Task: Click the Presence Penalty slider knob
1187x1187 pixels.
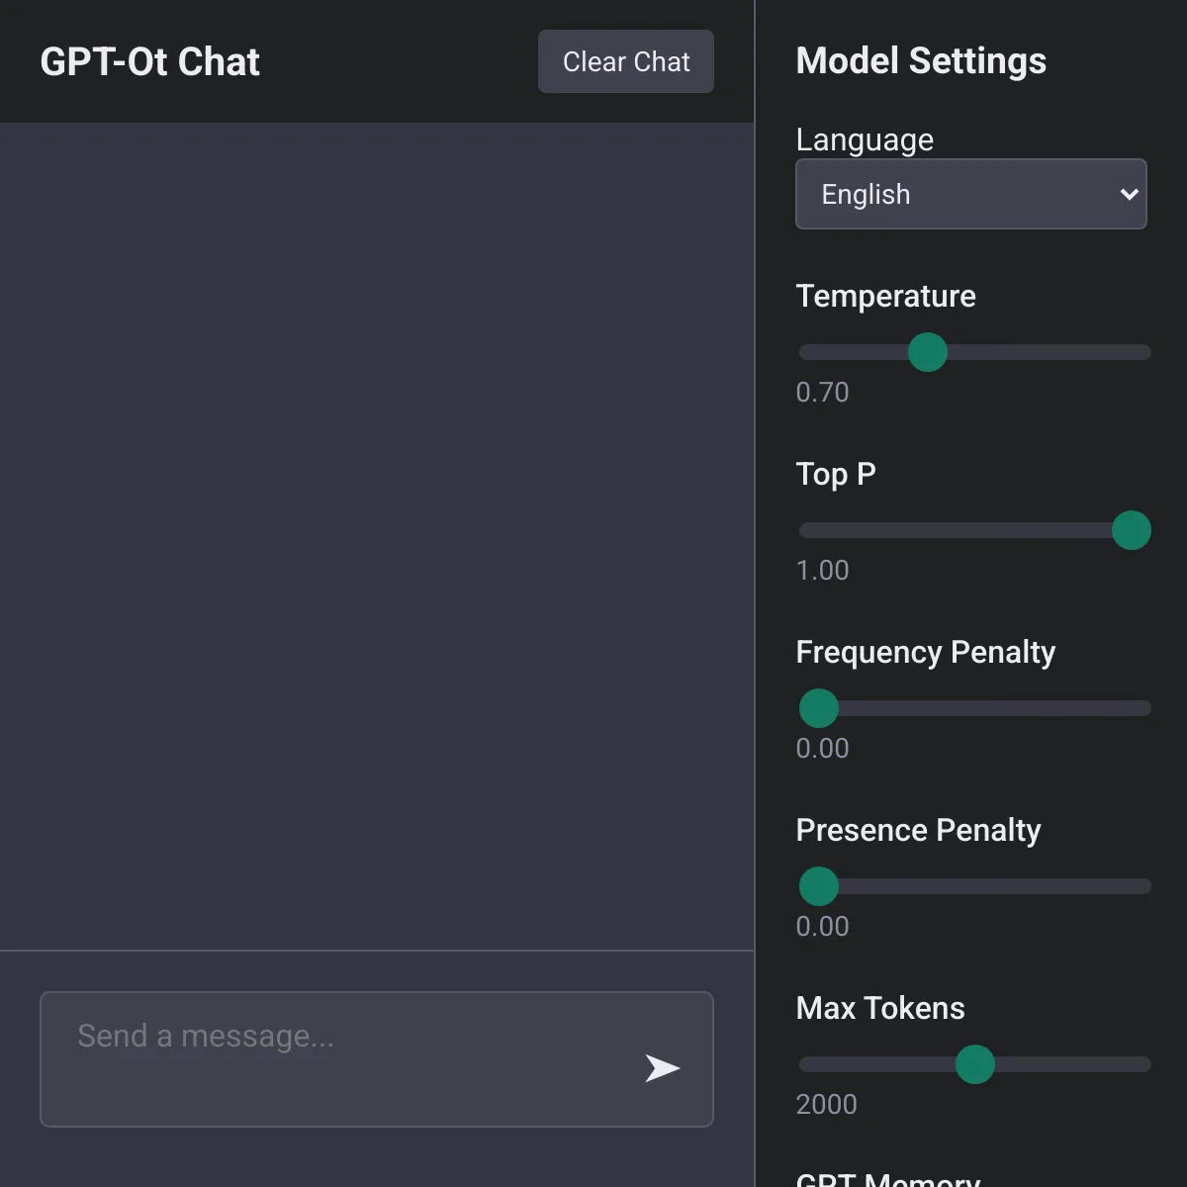Action: click(x=819, y=886)
